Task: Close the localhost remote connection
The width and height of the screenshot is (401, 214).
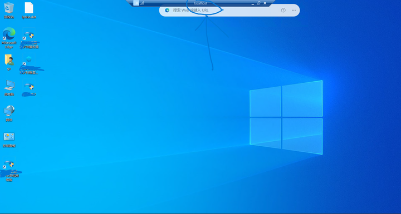Action: (265, 3)
